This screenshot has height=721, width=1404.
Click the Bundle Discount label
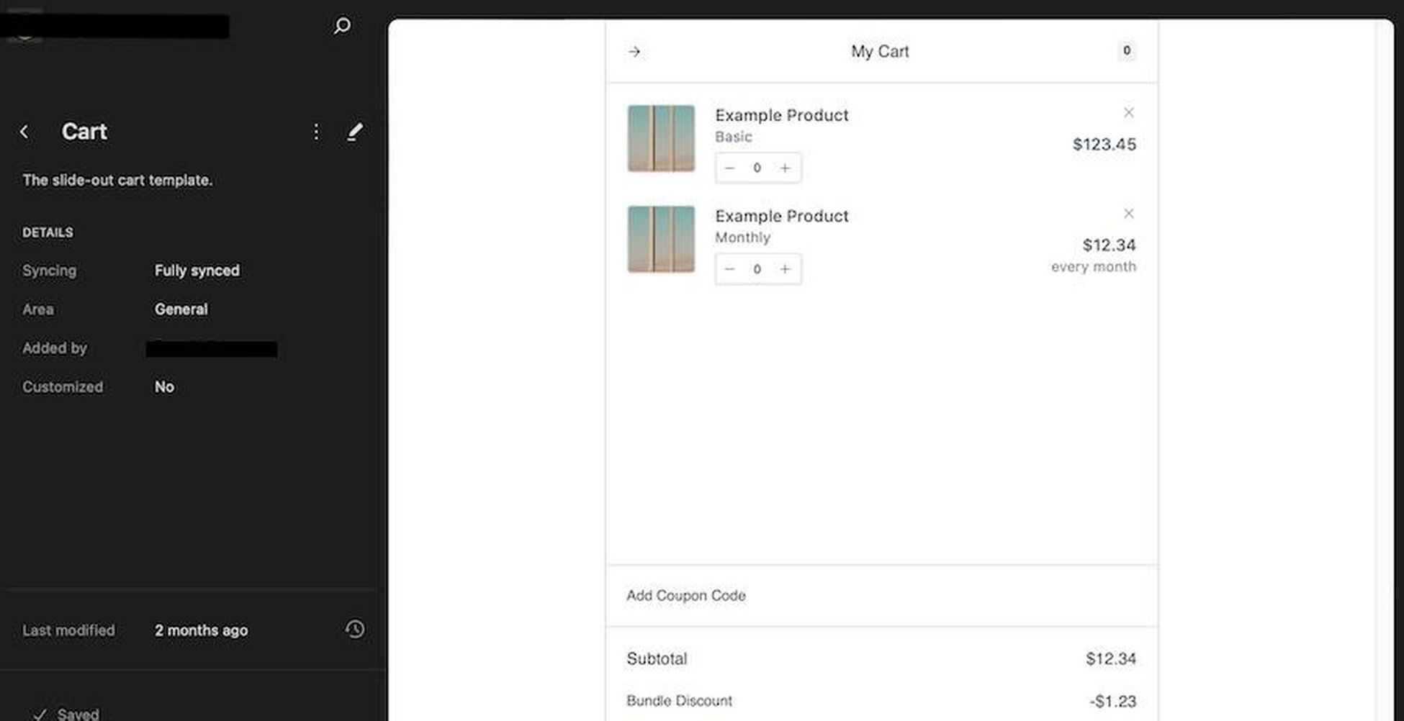click(x=679, y=701)
